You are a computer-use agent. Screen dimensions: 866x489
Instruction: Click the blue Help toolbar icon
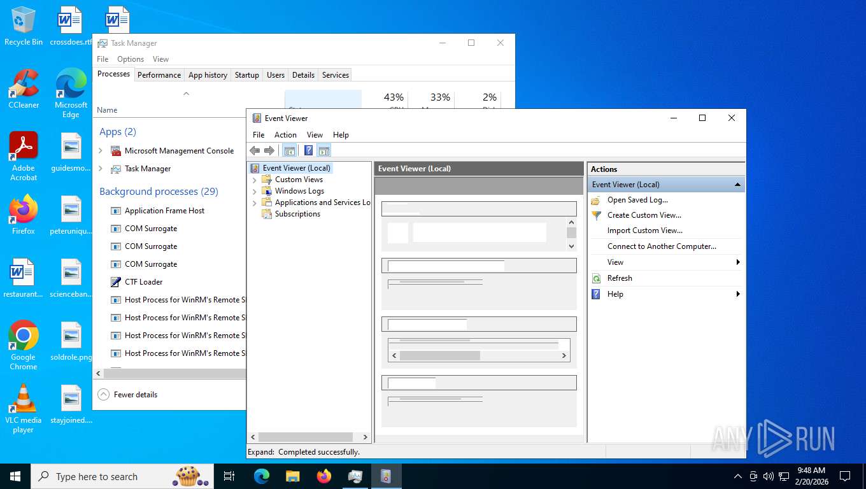pyautogui.click(x=308, y=151)
